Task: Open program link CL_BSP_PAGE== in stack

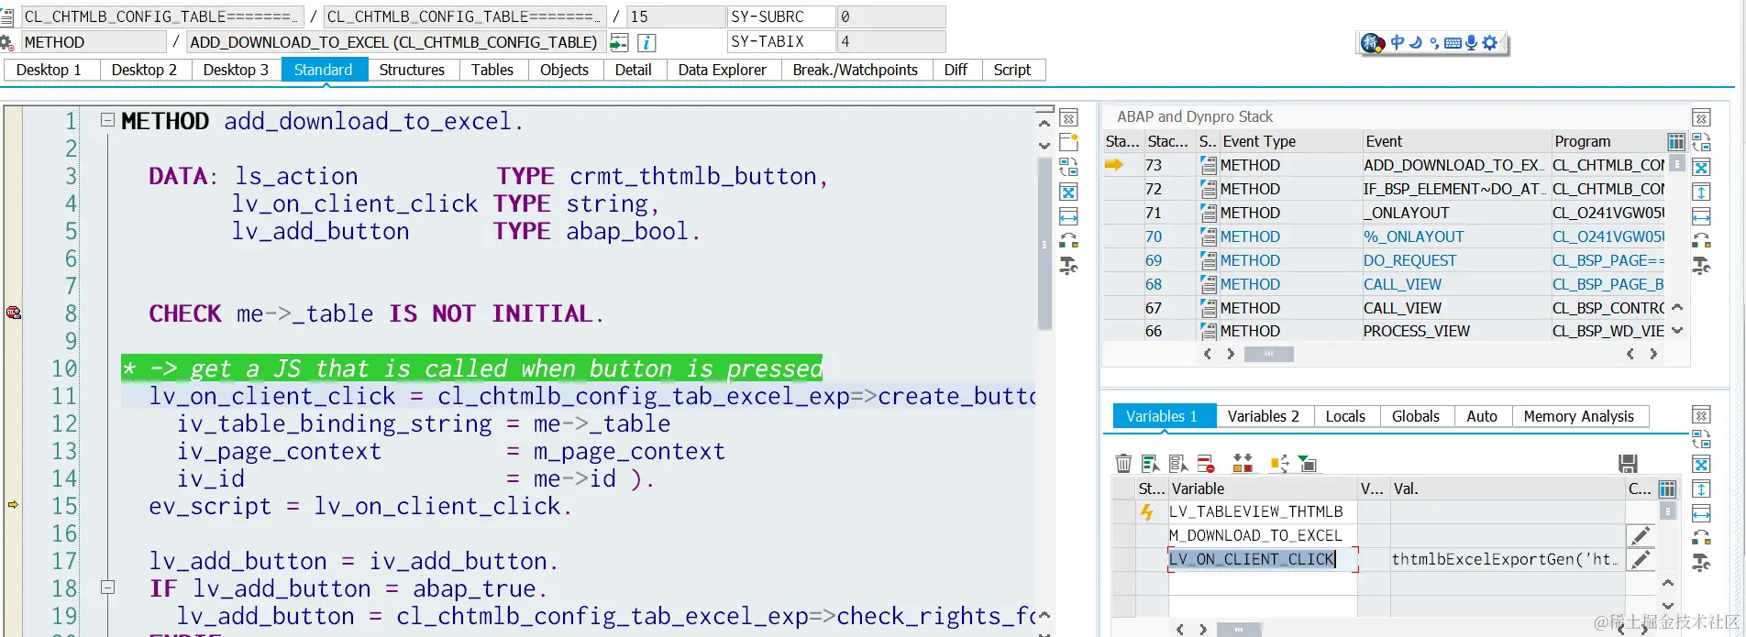Action: (1608, 260)
